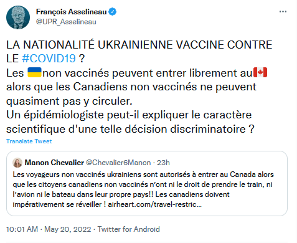
Task: Click the François Asselineau display name
Action: click(x=71, y=12)
